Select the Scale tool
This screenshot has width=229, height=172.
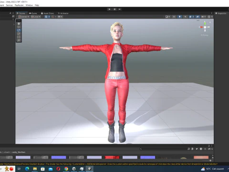(x=19, y=33)
